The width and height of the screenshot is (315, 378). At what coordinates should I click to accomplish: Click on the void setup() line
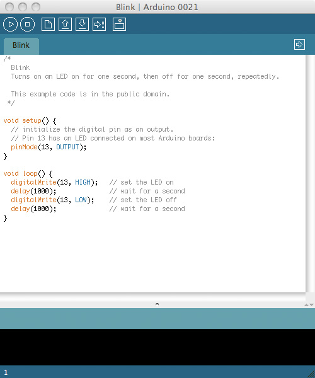pyautogui.click(x=30, y=120)
